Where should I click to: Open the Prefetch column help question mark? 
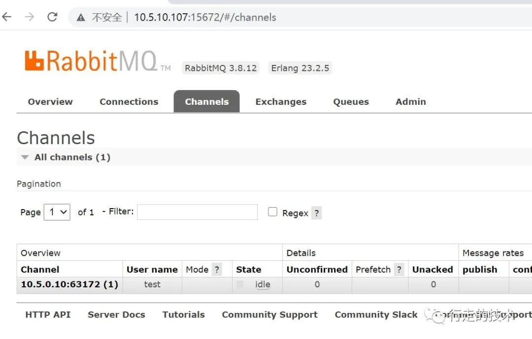pos(399,270)
